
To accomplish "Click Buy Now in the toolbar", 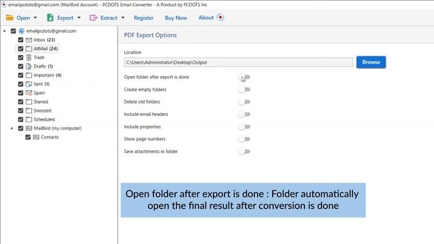I will click(x=176, y=18).
